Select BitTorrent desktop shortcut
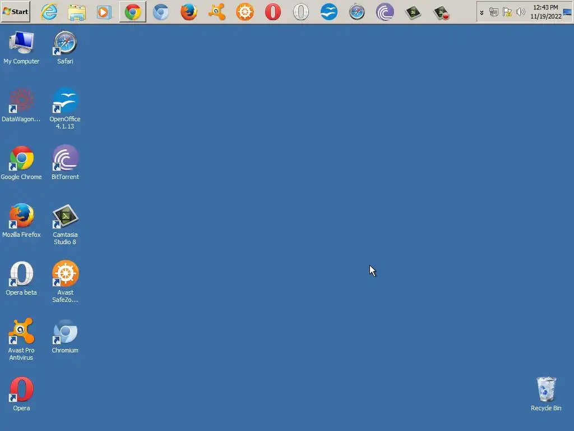The image size is (574, 431). coord(65,163)
